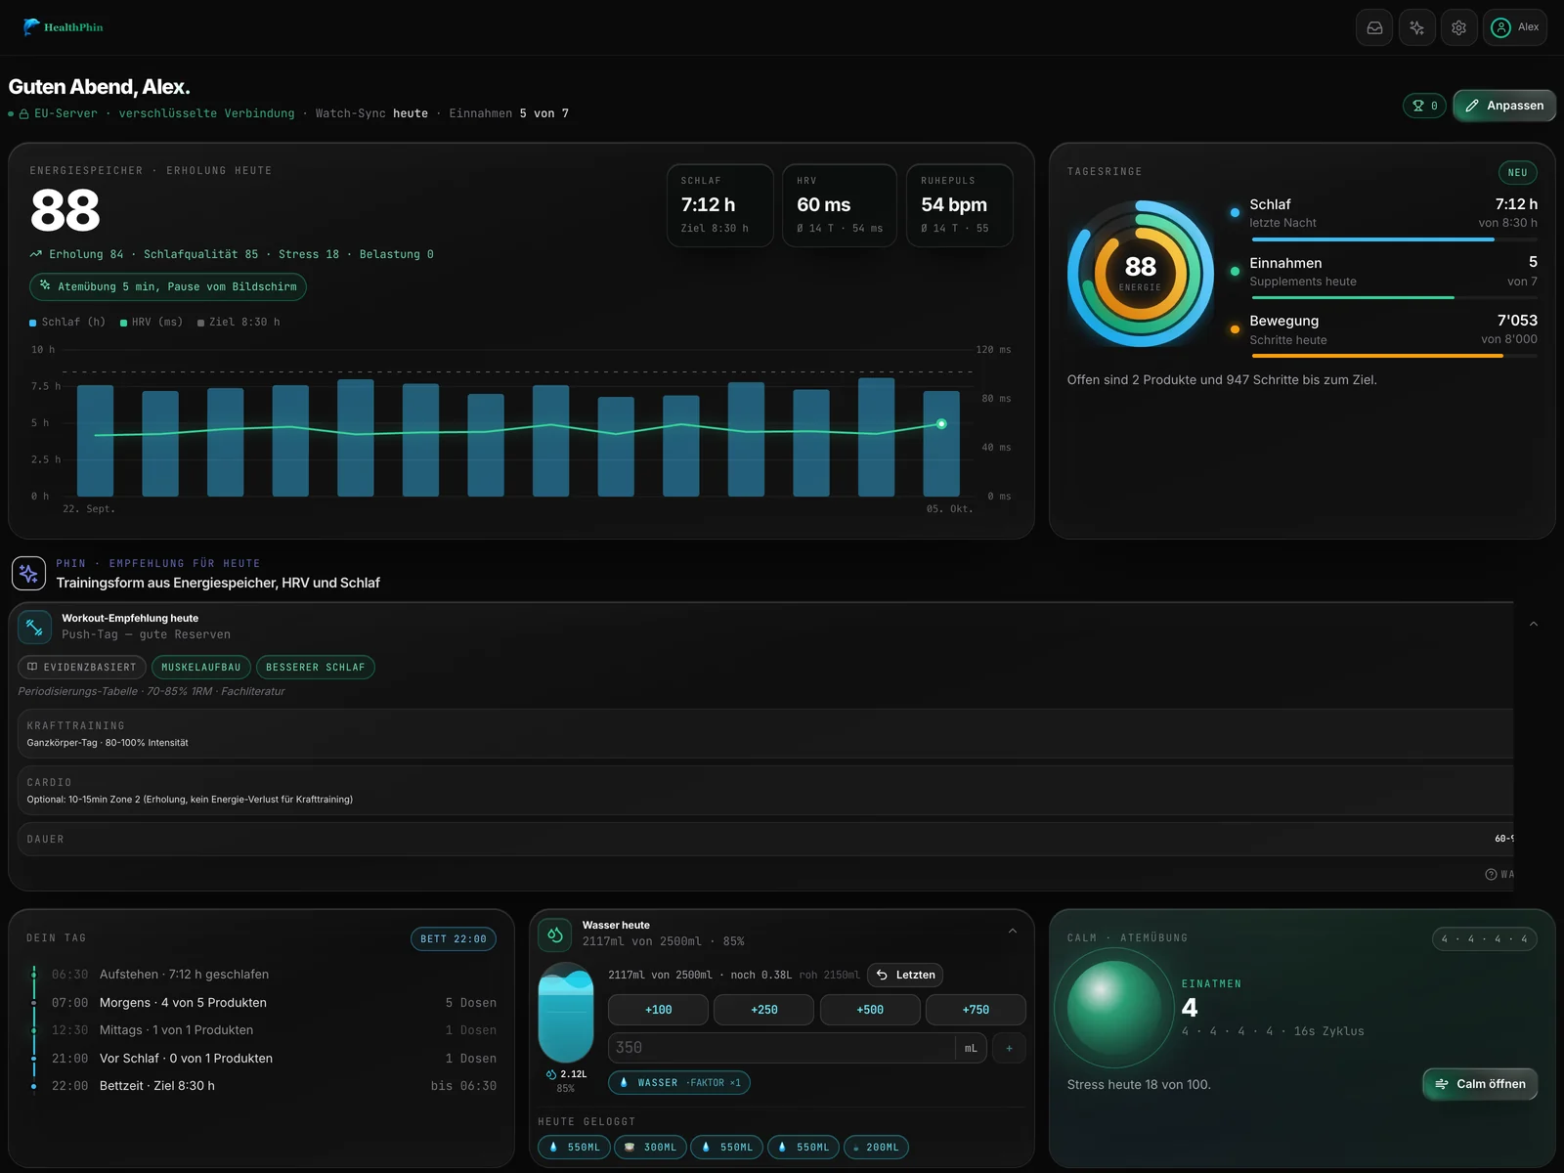1564x1173 pixels.
Task: Select the 22:00 Bettzeit timeline entry
Action: (x=264, y=1086)
